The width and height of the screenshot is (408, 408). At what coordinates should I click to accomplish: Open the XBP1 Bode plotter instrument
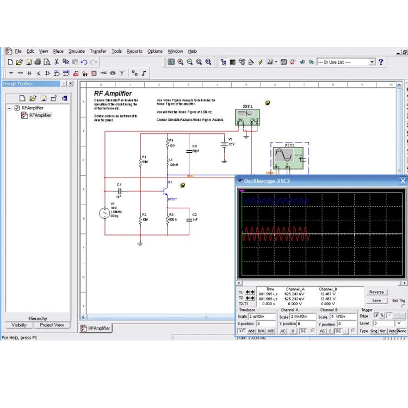(x=248, y=116)
